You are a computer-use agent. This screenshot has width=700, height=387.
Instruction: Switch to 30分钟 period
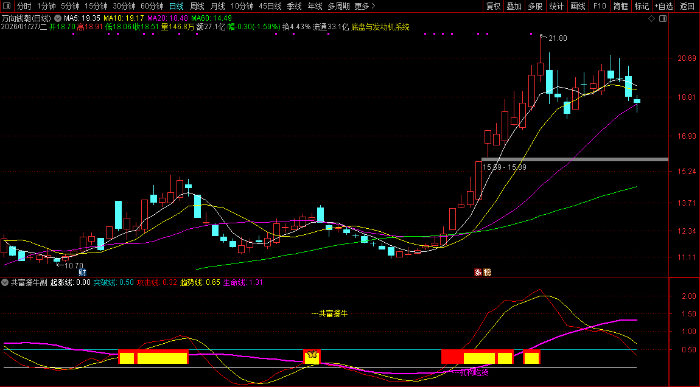124,6
